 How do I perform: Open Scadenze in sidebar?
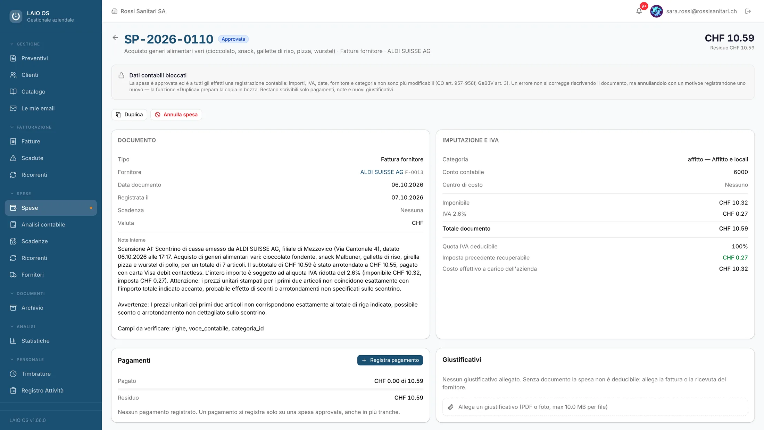pyautogui.click(x=51, y=241)
